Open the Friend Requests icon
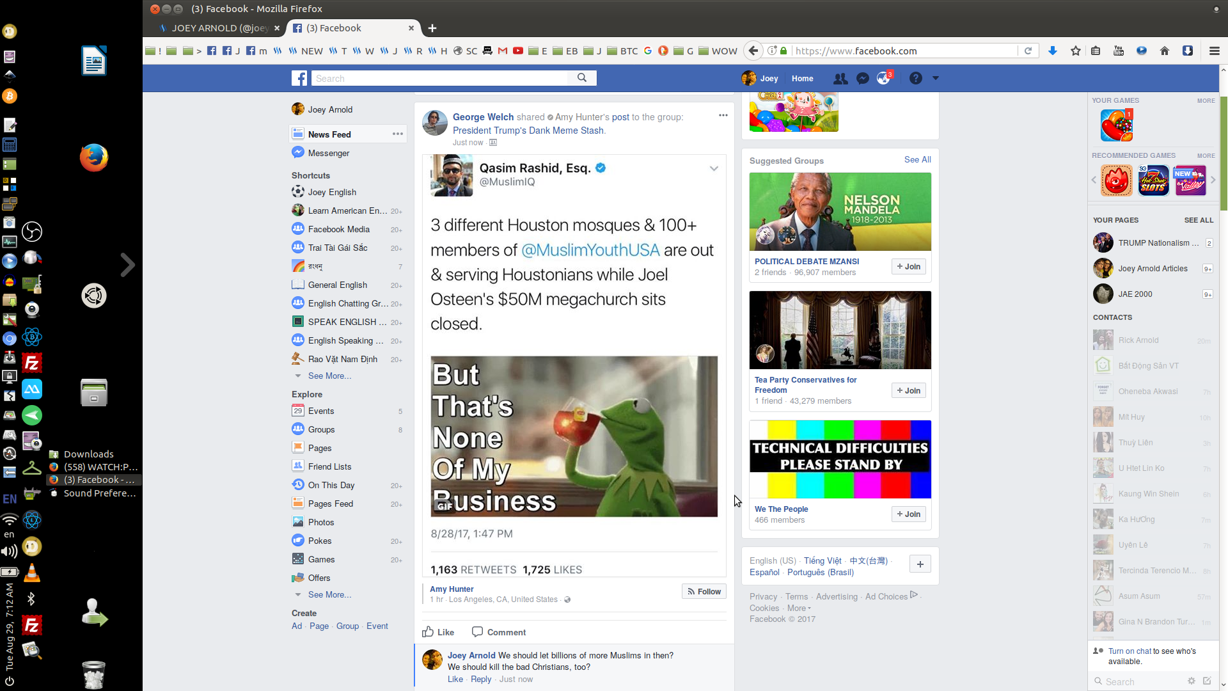The width and height of the screenshot is (1228, 691). click(x=840, y=79)
